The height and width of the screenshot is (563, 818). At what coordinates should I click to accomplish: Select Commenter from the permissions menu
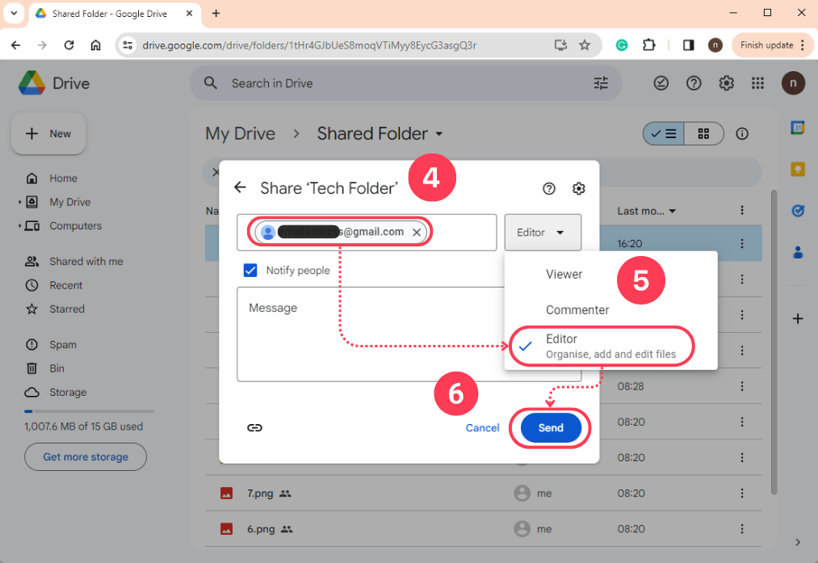[577, 309]
